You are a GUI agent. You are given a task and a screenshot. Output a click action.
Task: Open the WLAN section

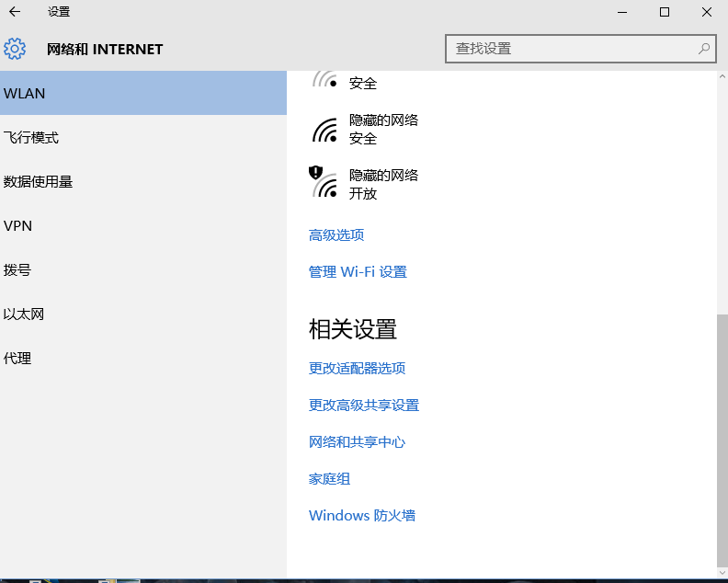pyautogui.click(x=143, y=93)
